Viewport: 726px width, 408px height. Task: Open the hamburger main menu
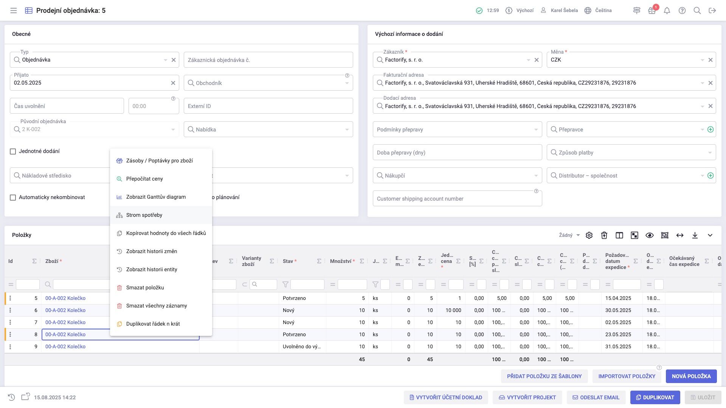(x=14, y=11)
